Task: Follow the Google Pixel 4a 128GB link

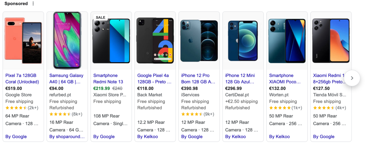Action: [154, 79]
